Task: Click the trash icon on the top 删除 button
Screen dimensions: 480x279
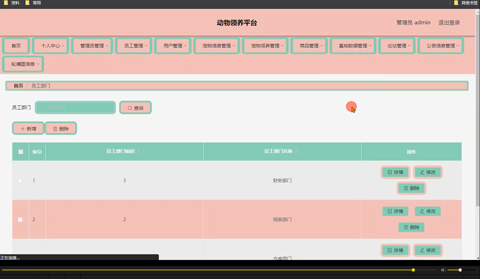Action: point(54,128)
